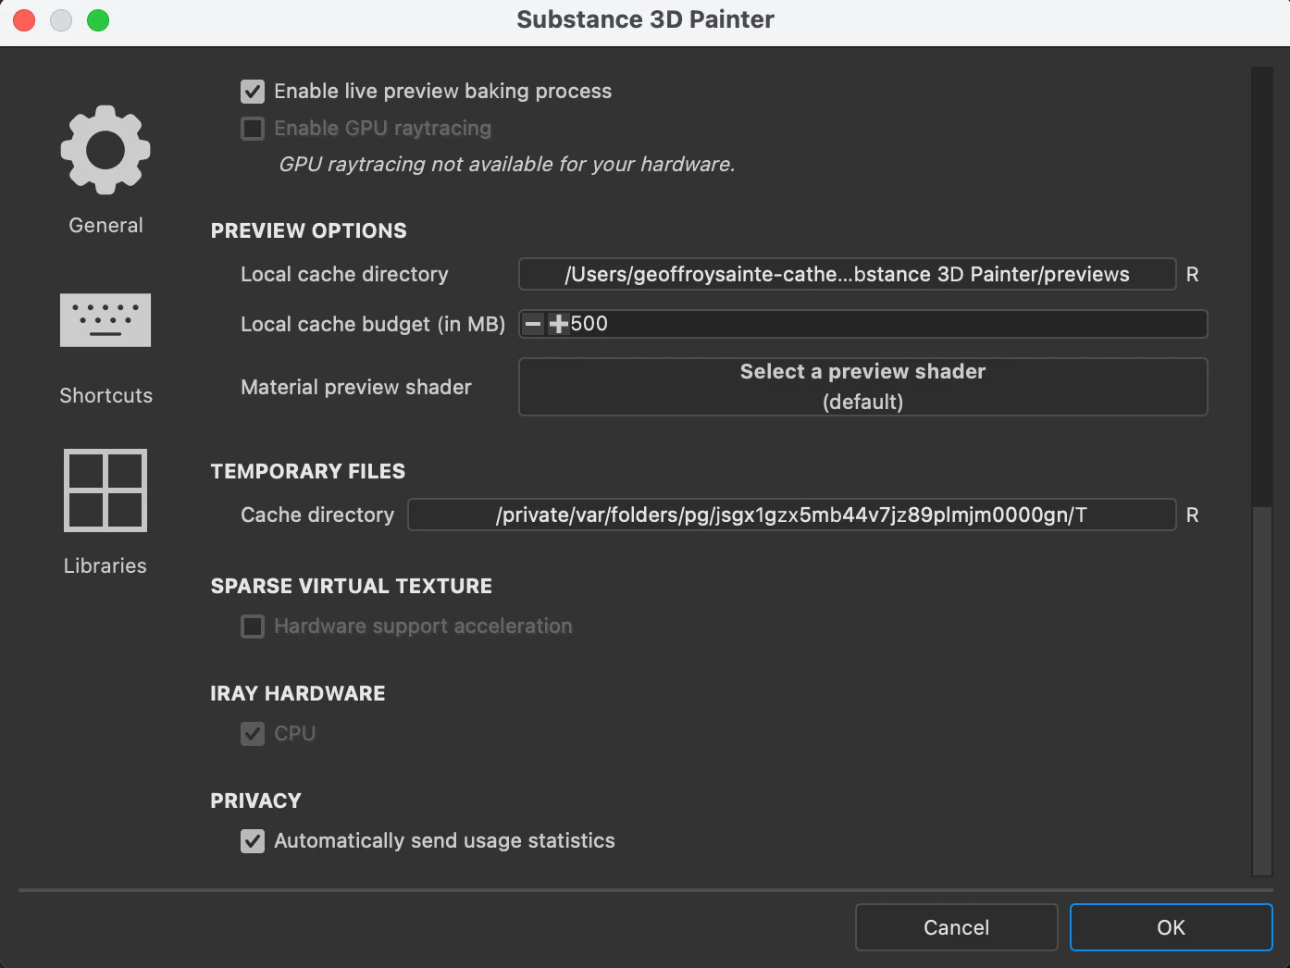Click the green zoom window button

pos(98,20)
